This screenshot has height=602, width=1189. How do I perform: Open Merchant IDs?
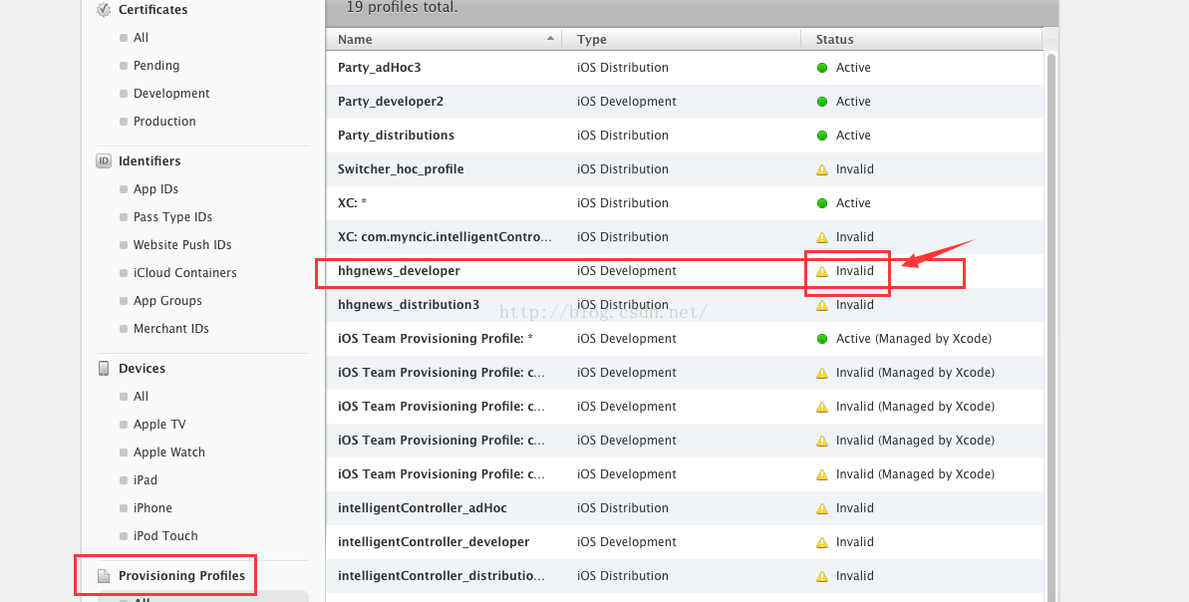click(170, 328)
